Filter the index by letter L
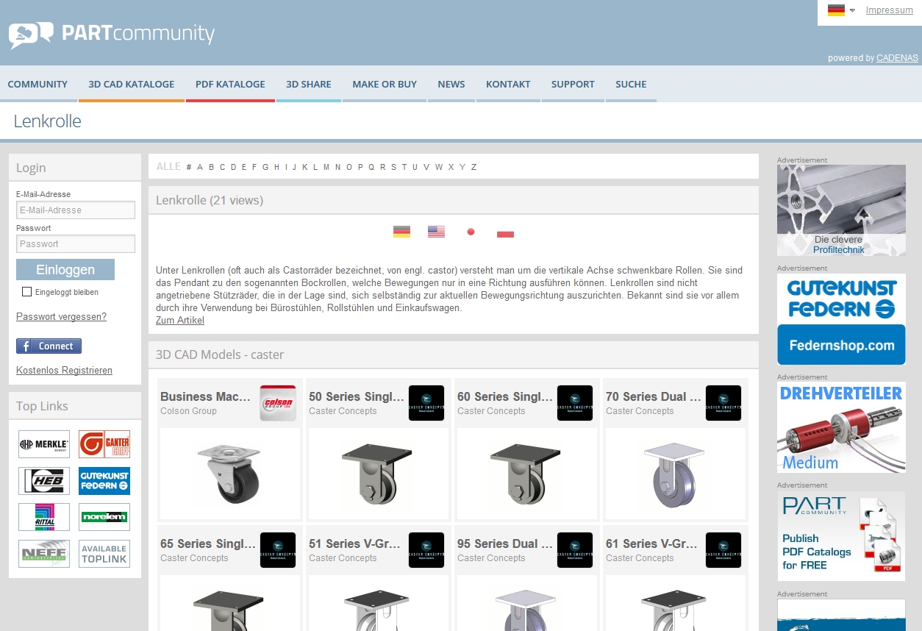Image resolution: width=922 pixels, height=631 pixels. pyautogui.click(x=315, y=167)
